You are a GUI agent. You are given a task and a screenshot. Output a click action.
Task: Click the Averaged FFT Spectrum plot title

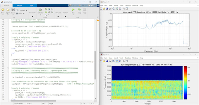pos(151,12)
